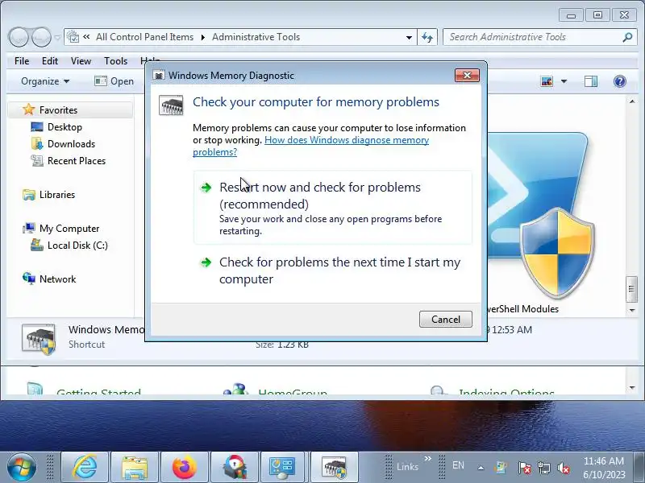
Task: Focus the Search Administrative Tools field
Action: pos(534,37)
